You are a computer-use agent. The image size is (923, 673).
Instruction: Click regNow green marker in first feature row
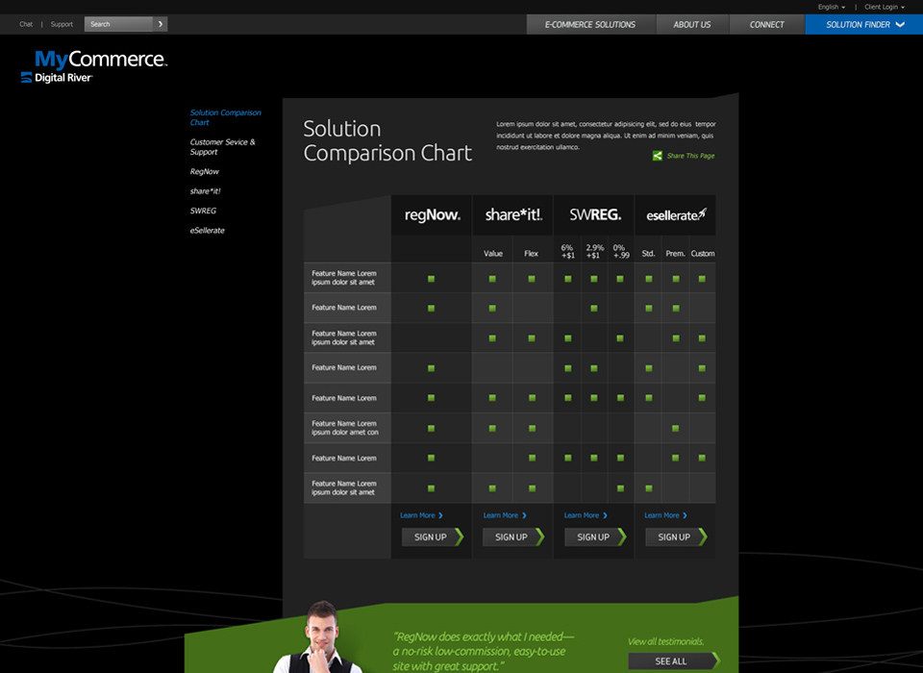click(431, 279)
